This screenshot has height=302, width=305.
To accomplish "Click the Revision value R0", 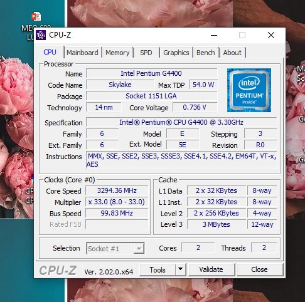I will (x=260, y=145).
